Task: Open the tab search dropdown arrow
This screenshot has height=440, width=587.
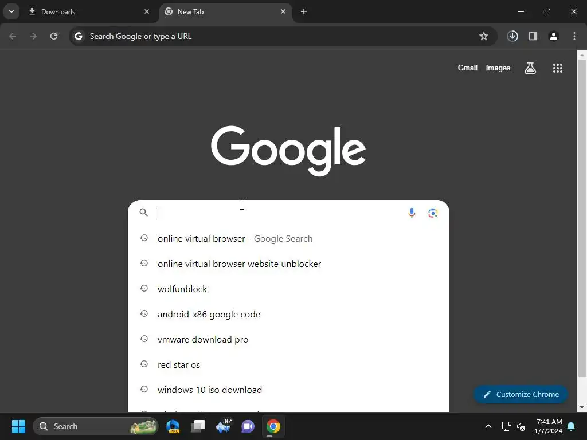Action: click(11, 11)
